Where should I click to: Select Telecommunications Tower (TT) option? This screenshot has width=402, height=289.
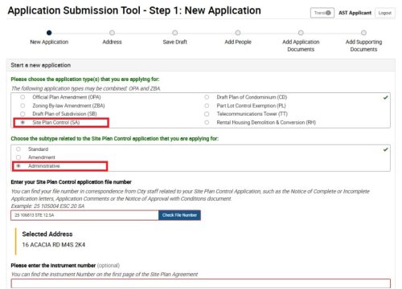(207, 114)
